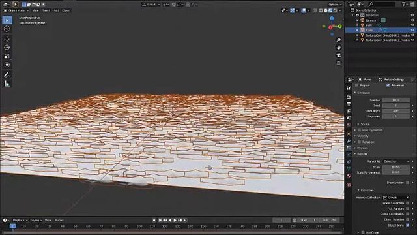Viewport: 417px width, 235px height.
Task: Click the outliner filter funnel icon
Action: [404, 4]
